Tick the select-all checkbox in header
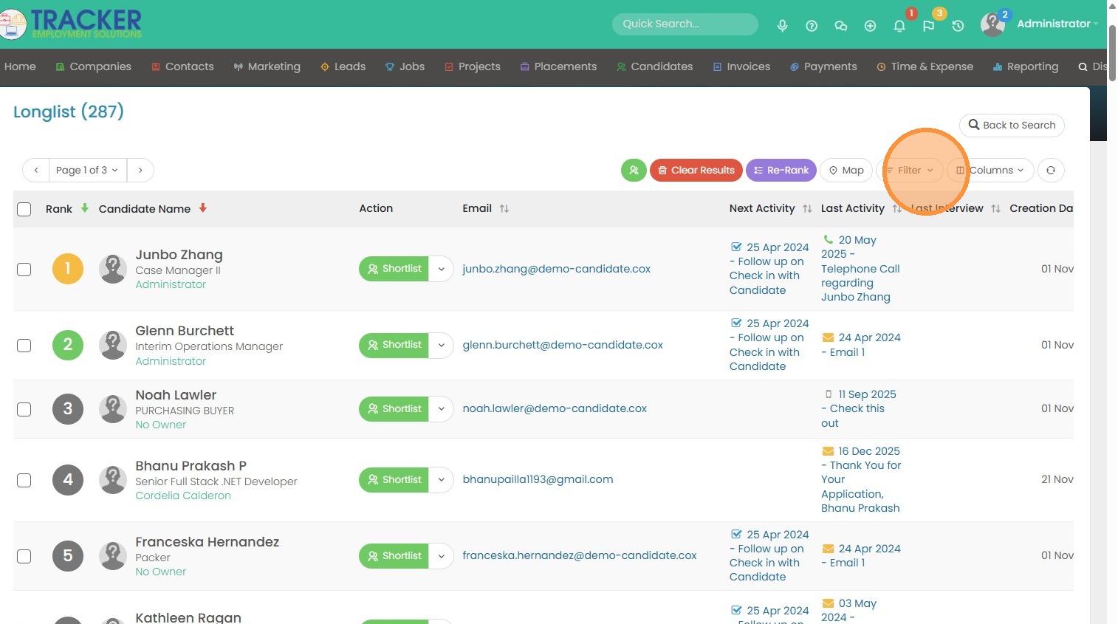 pyautogui.click(x=24, y=209)
